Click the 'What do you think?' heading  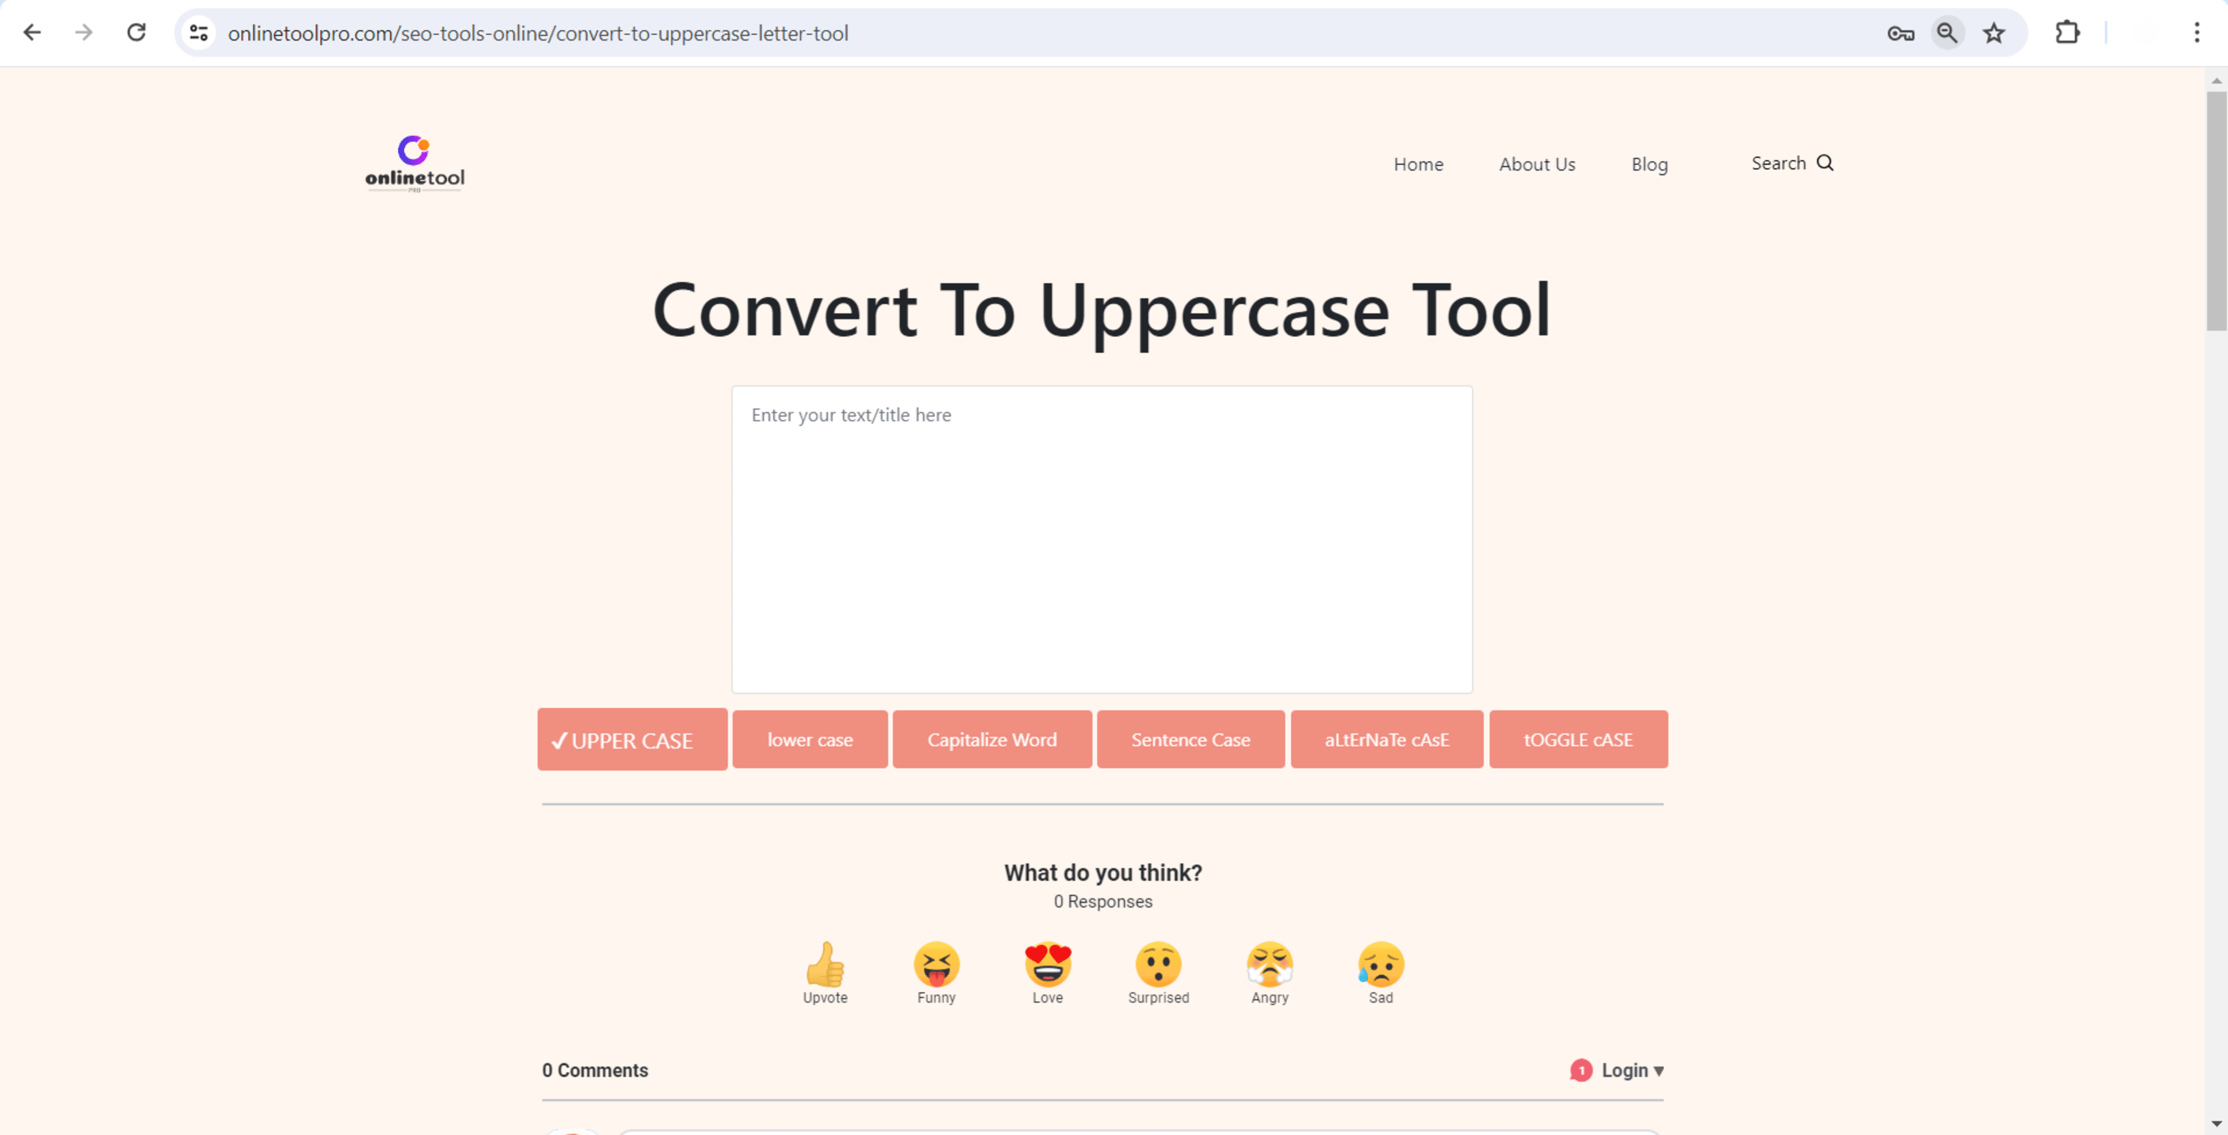[1103, 873]
